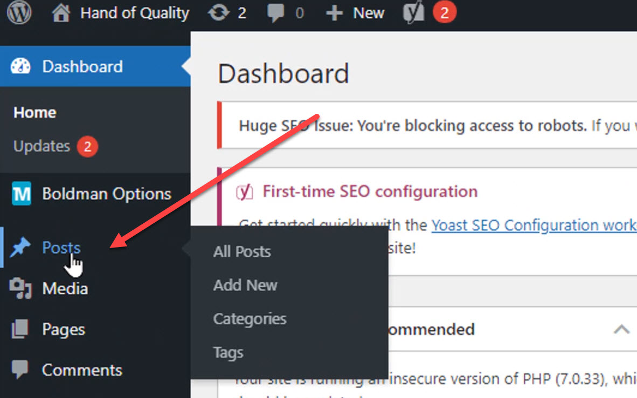Open Comments in the sidebar

82,370
